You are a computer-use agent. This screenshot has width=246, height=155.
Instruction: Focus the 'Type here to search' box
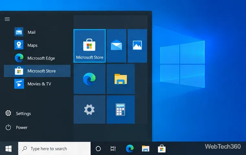pos(54,149)
